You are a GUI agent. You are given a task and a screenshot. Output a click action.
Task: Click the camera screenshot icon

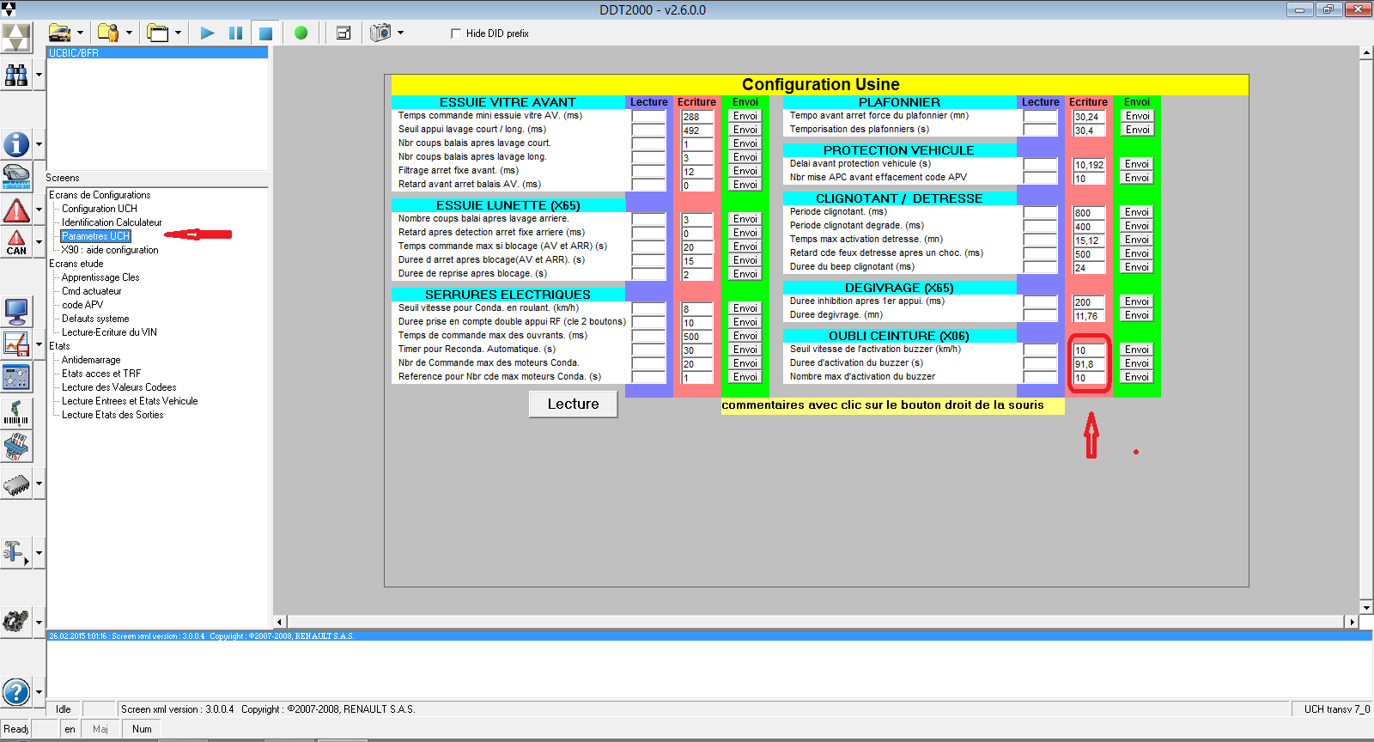380,33
